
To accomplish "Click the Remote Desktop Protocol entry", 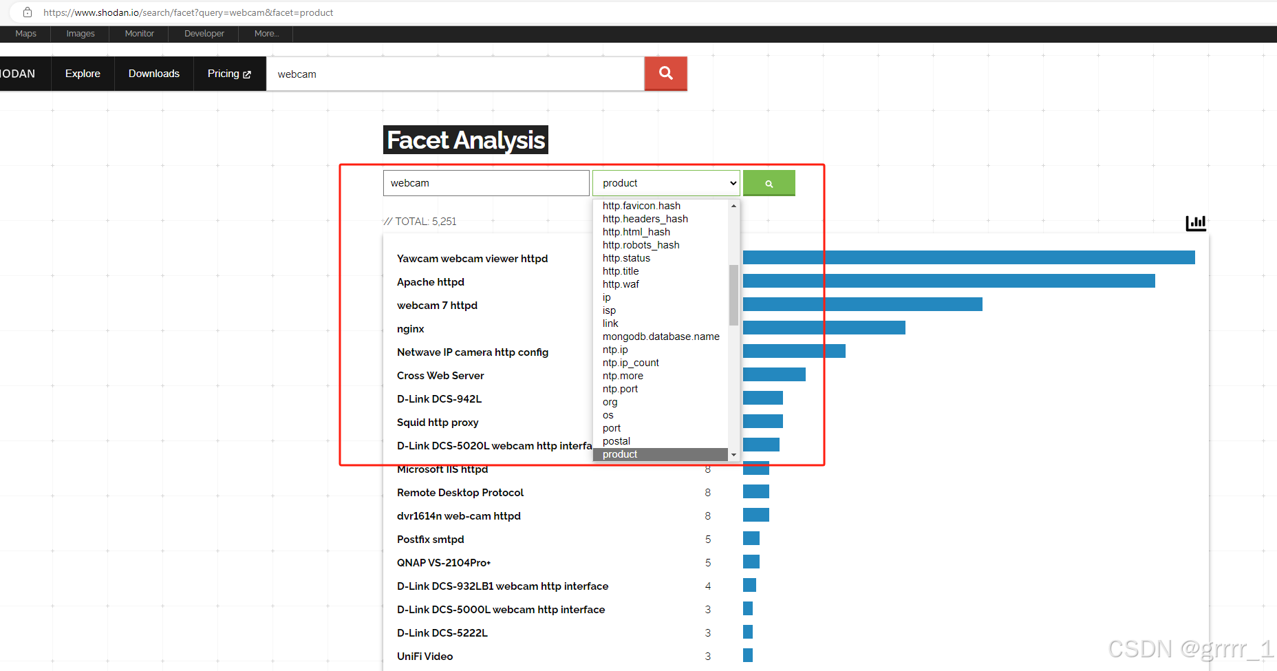I will coord(460,493).
